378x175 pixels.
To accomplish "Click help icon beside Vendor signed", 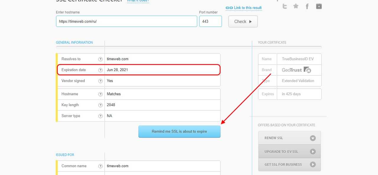I will click(x=100, y=81).
